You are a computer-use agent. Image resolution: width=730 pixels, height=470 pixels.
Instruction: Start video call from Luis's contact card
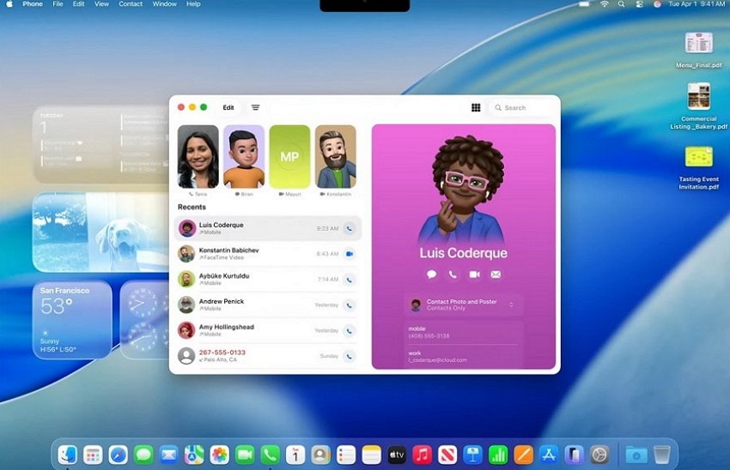tap(474, 274)
